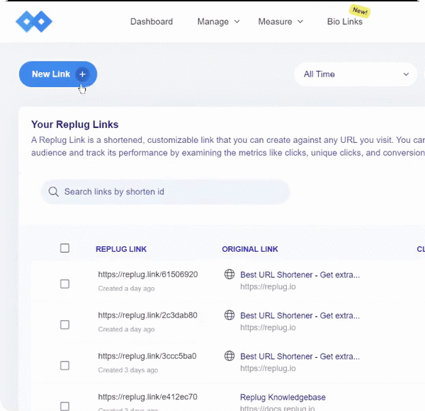Click Created a day ago under 61506920

126,289
